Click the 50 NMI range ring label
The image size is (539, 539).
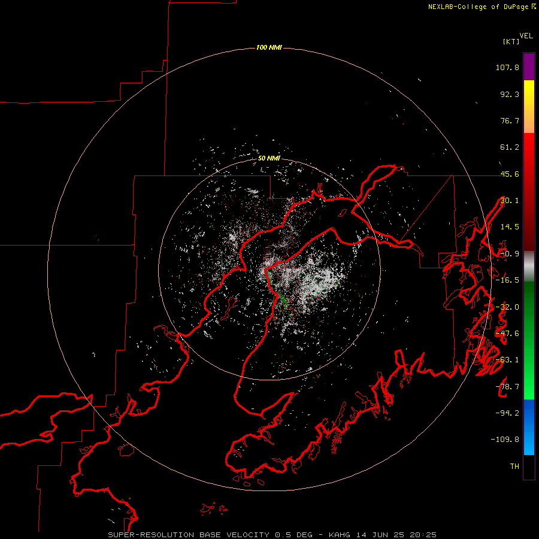pos(269,158)
